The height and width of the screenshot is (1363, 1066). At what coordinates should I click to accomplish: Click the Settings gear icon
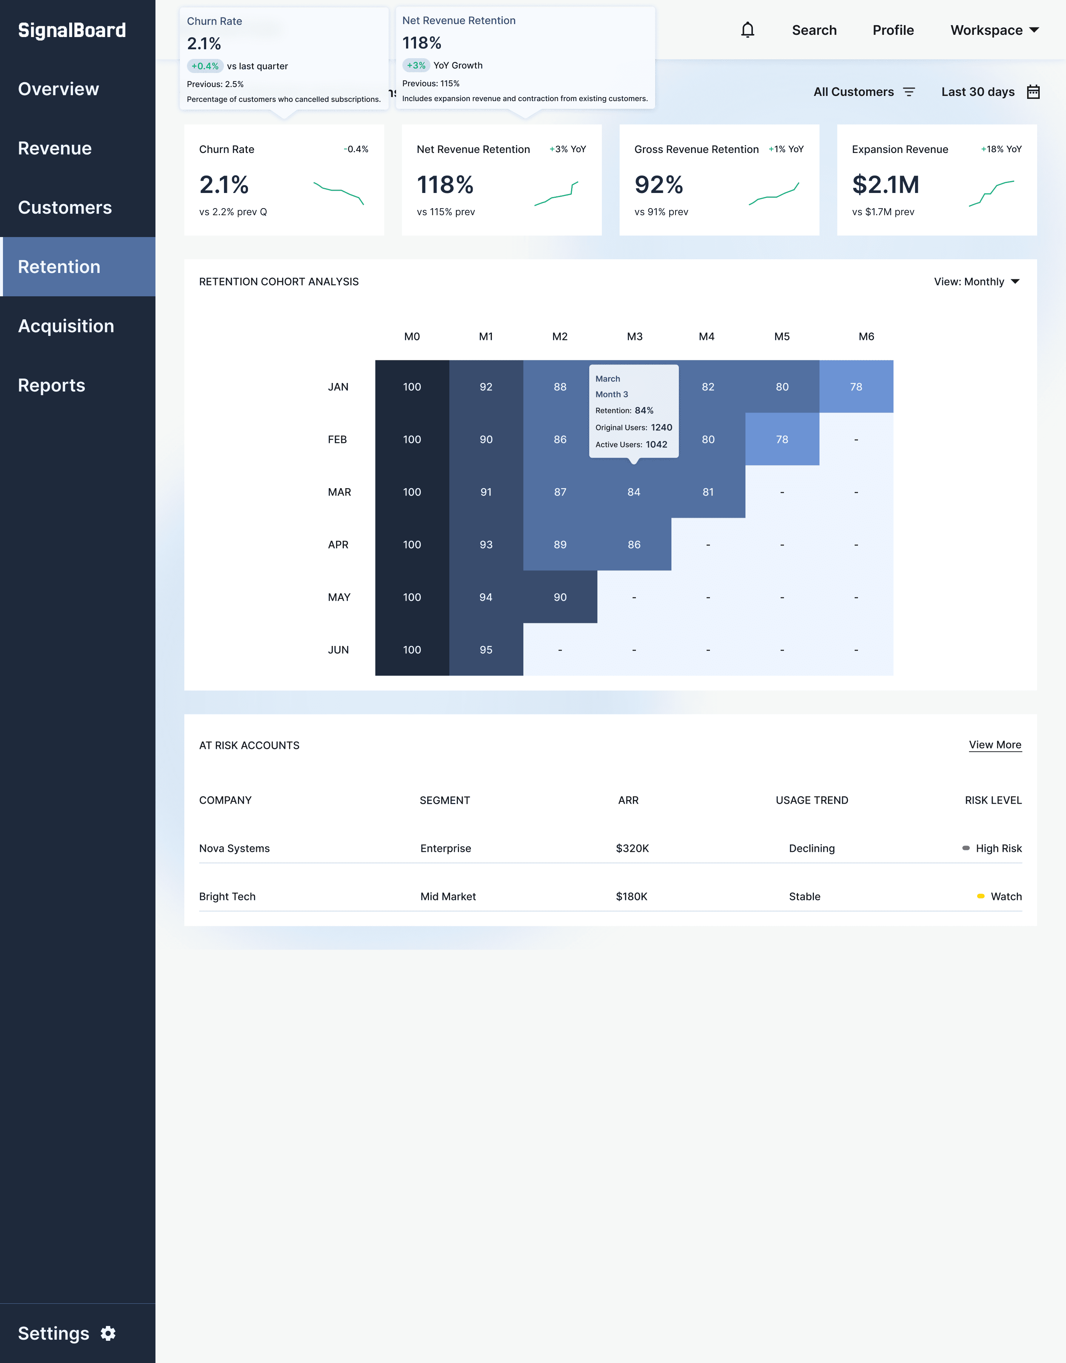[x=108, y=1333]
